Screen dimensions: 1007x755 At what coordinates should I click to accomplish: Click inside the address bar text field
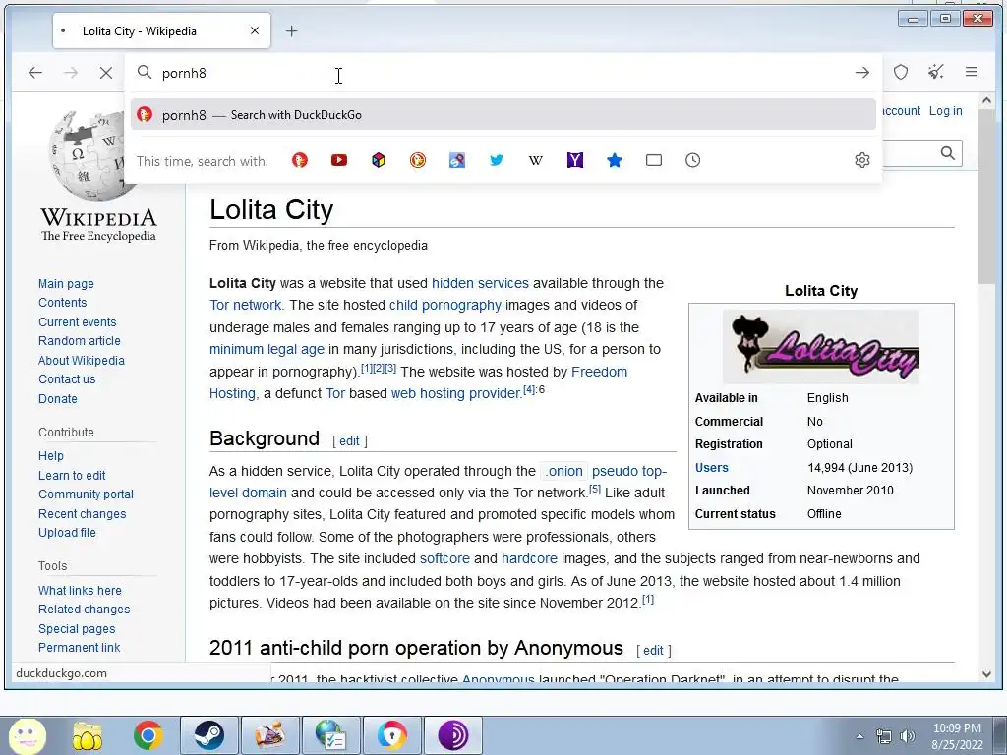tap(501, 73)
